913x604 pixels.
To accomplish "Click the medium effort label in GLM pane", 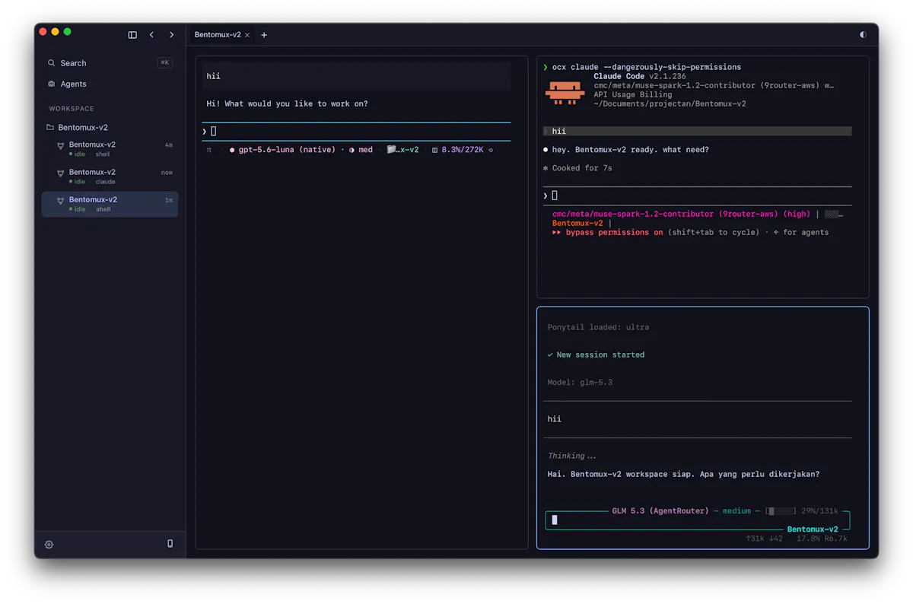I will pyautogui.click(x=736, y=511).
